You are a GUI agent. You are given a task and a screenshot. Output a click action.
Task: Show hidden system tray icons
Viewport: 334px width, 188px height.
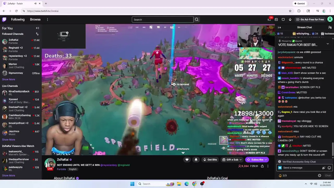[306, 184]
